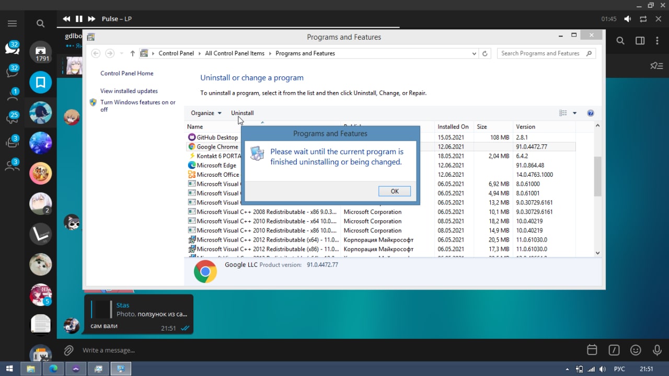Click Control Panel taskbar button
The height and width of the screenshot is (376, 669).
click(121, 369)
